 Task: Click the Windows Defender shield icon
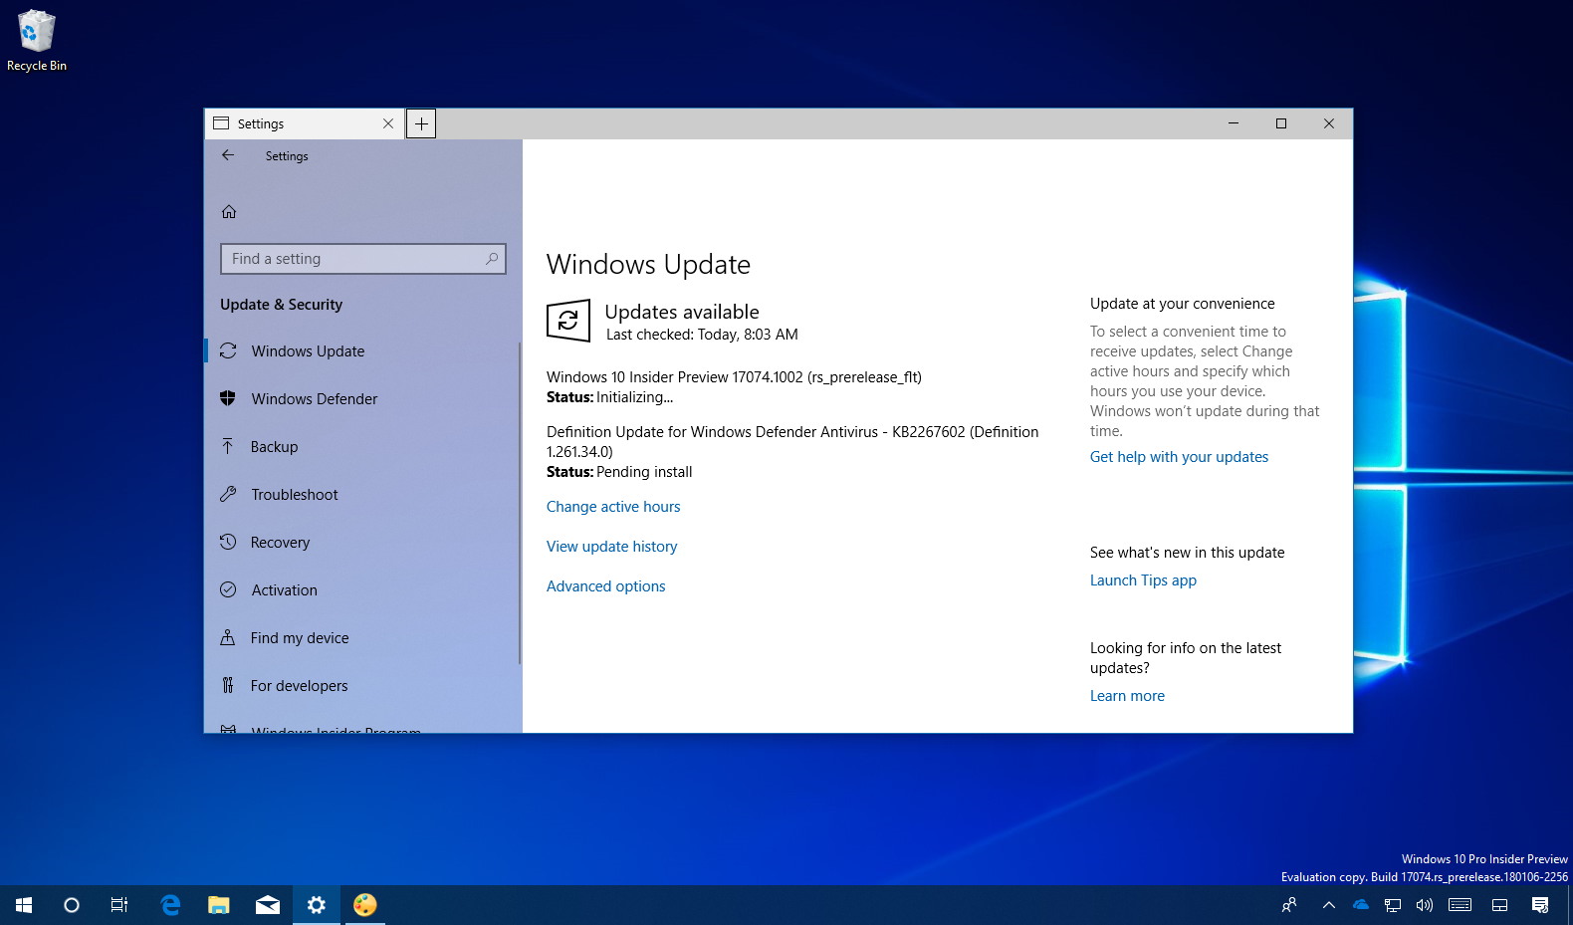pyautogui.click(x=228, y=398)
